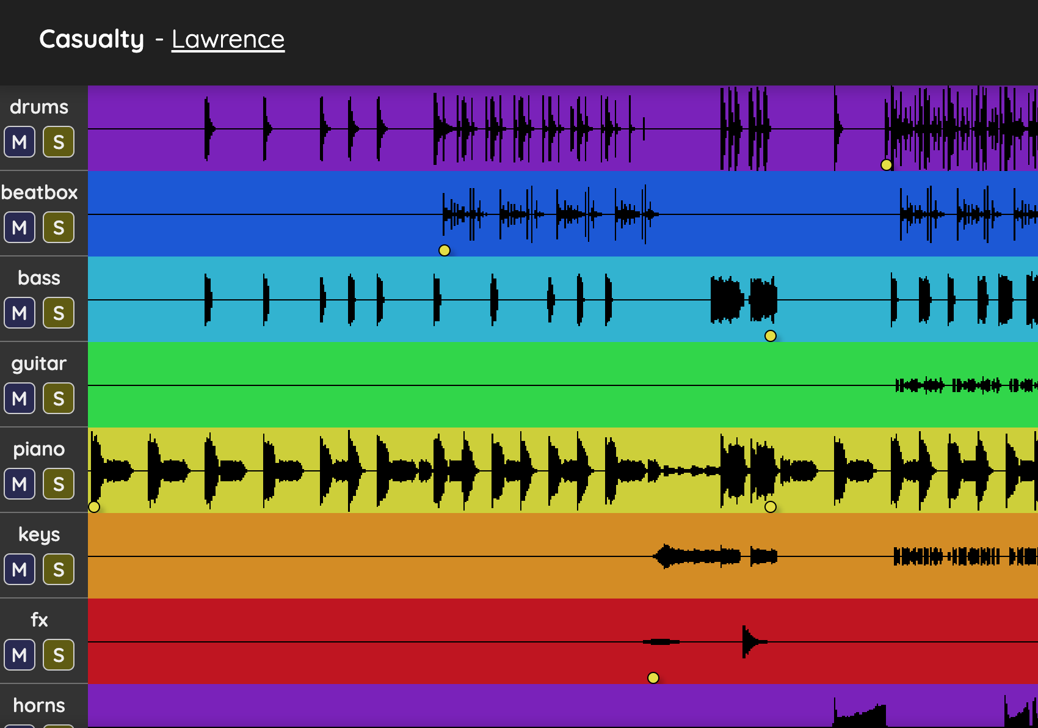Solo the drums track
Screen dimensions: 1038x728
59,142
